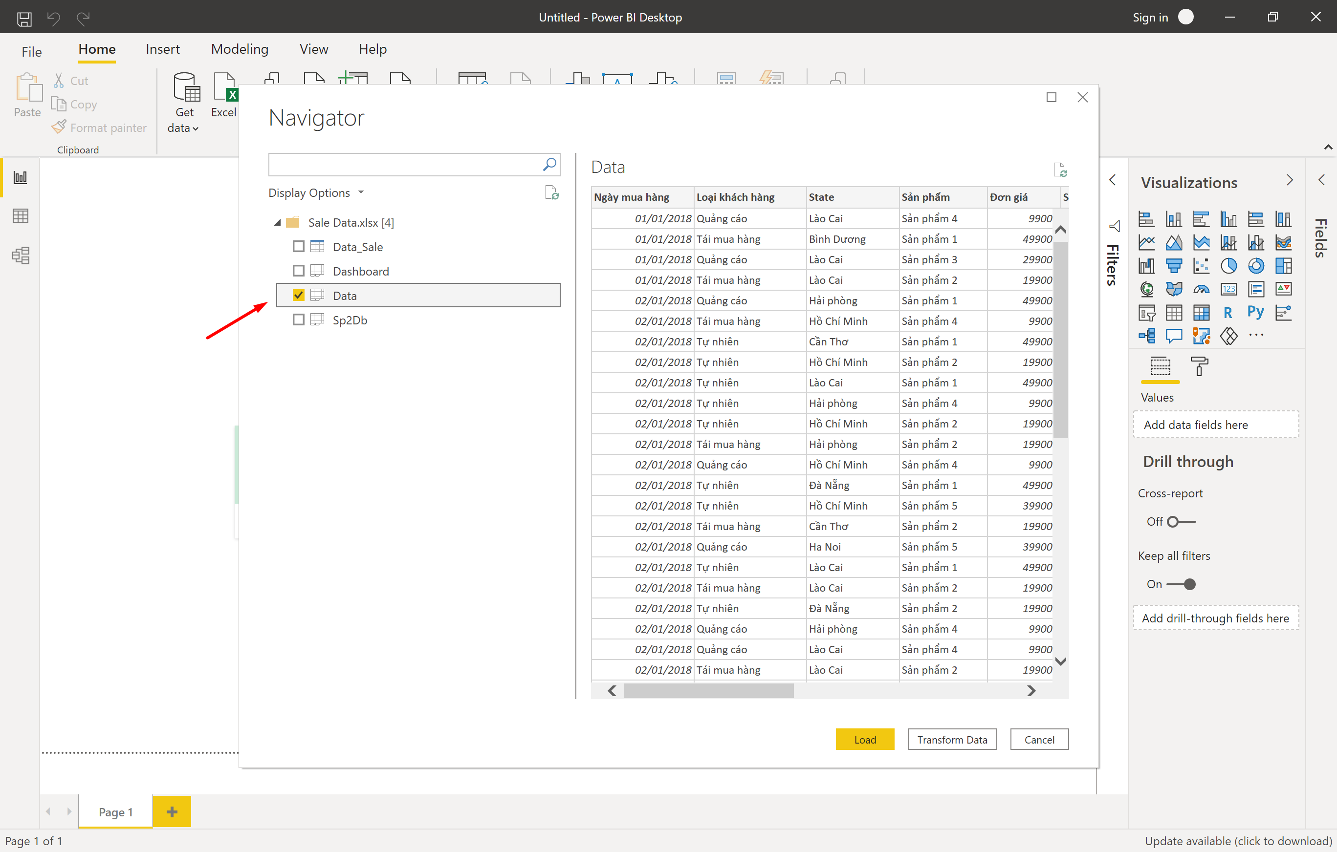Collapse the Visualizations pane with right chevron
The width and height of the screenshot is (1337, 852).
click(x=1290, y=180)
